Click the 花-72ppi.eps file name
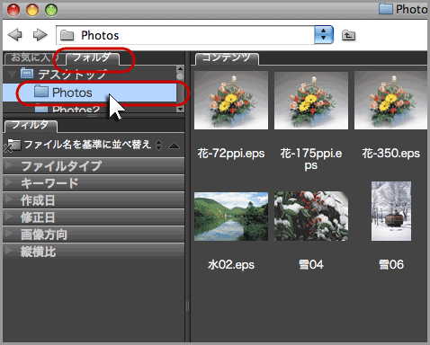The image size is (430, 345). [231, 154]
